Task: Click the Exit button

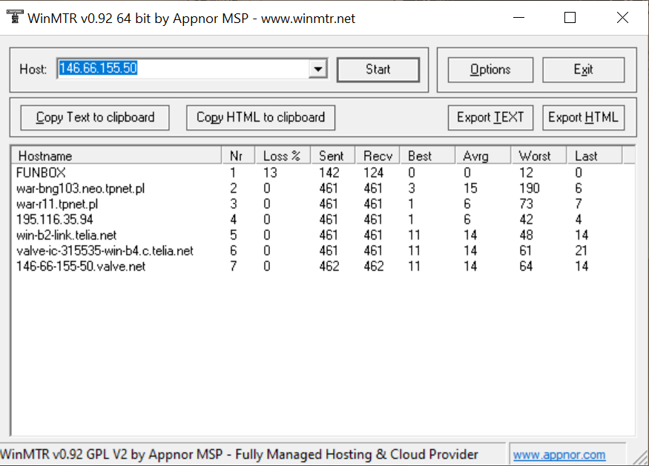Action: point(583,70)
